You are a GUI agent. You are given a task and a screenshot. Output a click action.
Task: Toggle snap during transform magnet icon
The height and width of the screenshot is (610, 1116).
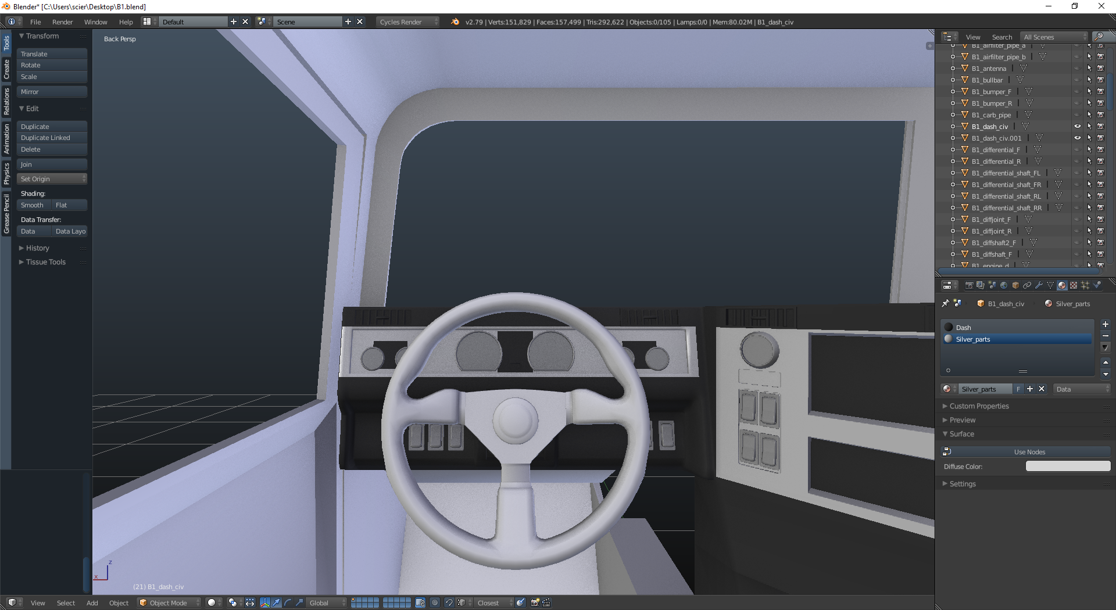(449, 602)
